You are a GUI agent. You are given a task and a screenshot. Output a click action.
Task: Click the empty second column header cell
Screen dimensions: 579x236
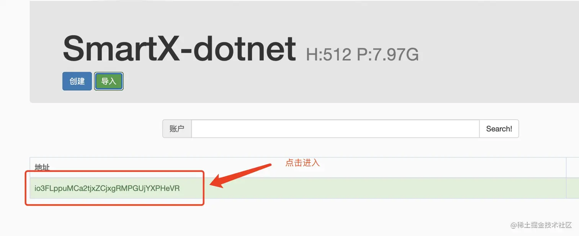coord(572,168)
